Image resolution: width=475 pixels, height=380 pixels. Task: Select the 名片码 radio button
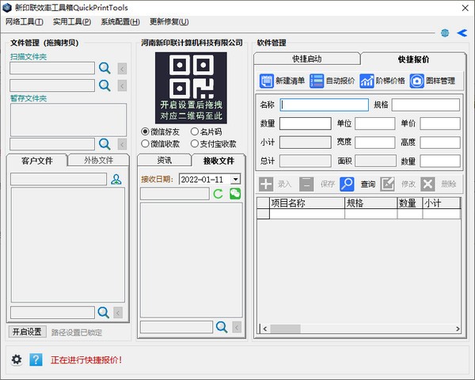click(195, 131)
